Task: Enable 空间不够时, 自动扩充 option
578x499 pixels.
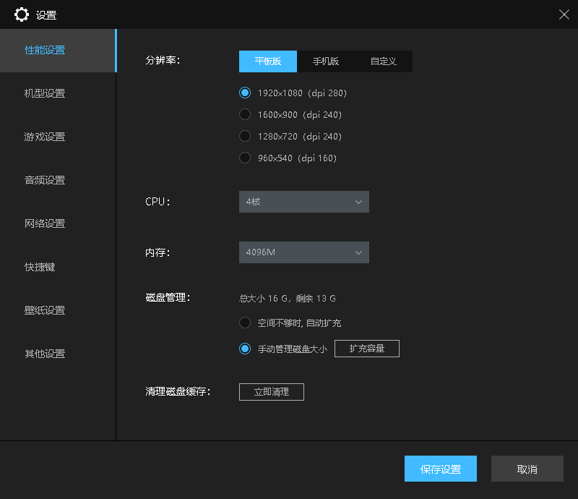Action: tap(245, 323)
